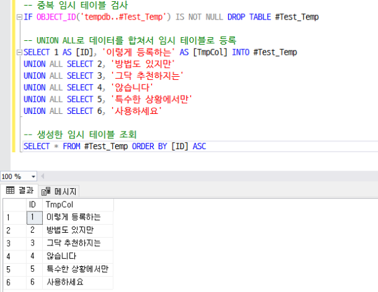This screenshot has height=292, width=378.
Task: Click the ORDER BY keyword in query
Action: click(149, 147)
